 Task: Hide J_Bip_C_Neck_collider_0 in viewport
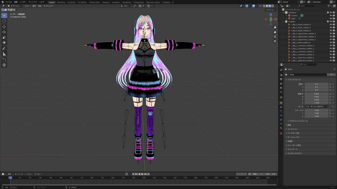click(x=331, y=28)
